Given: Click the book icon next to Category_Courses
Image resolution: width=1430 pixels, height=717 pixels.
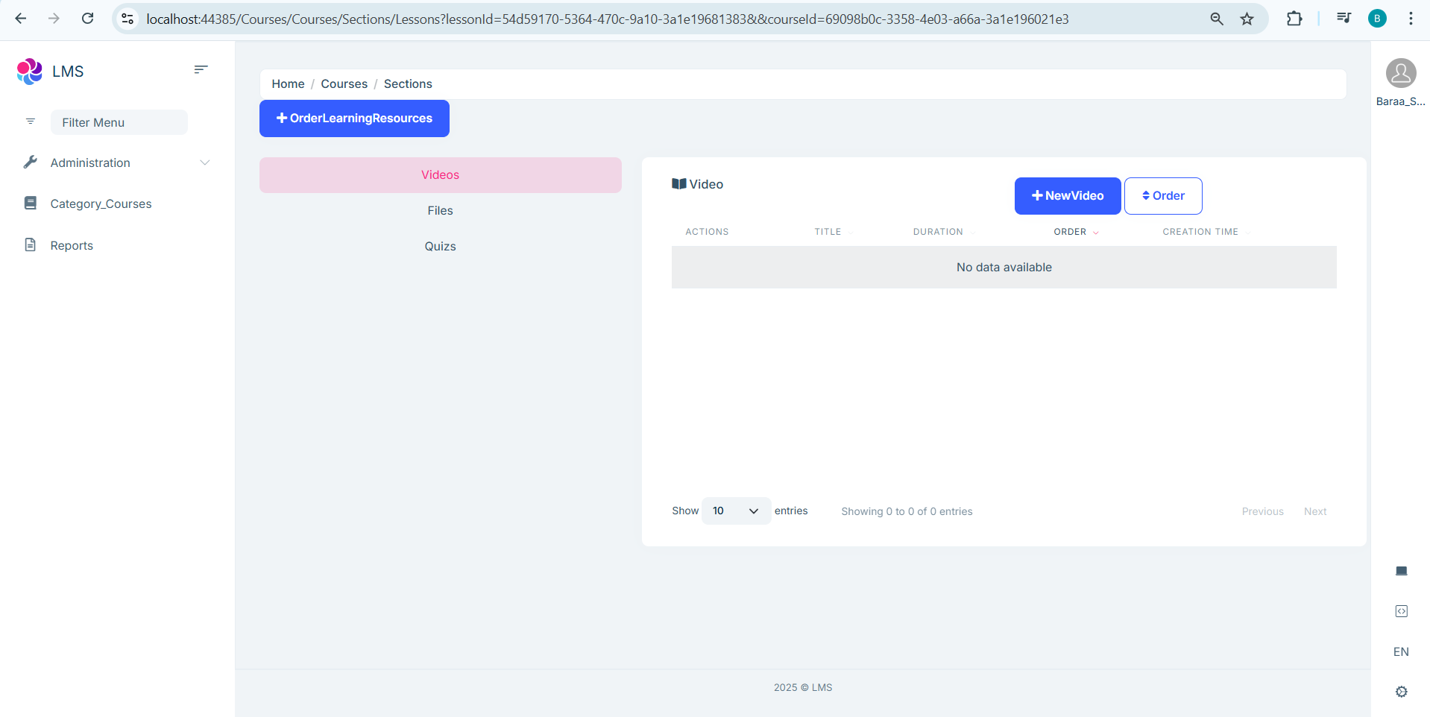Looking at the screenshot, I should point(30,203).
